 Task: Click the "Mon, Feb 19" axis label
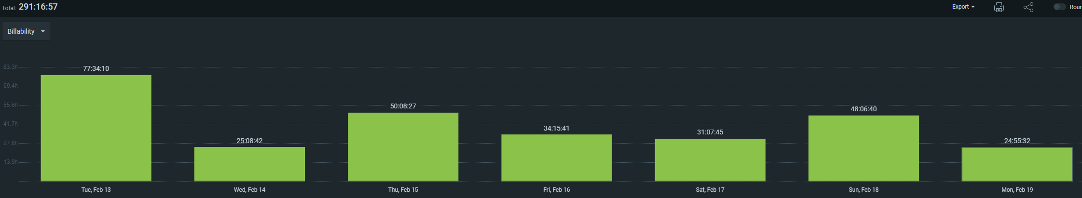[1017, 190]
